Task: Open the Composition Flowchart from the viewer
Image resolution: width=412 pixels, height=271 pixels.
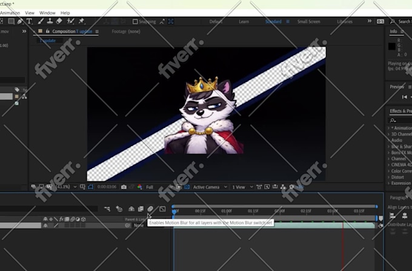Action: 283,187
